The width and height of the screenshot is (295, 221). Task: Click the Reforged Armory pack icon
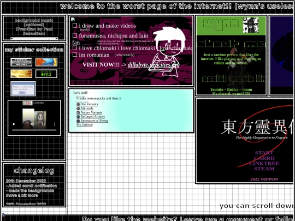78,117
